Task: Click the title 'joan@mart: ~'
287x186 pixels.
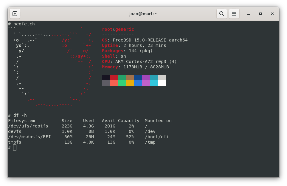Action: click(143, 14)
